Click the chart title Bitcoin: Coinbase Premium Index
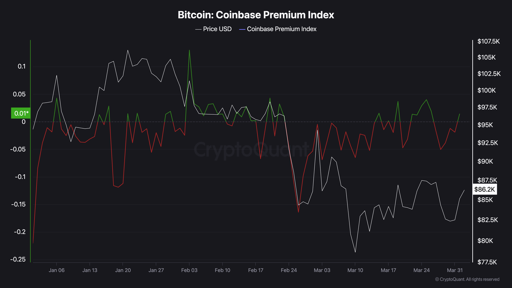Image resolution: width=512 pixels, height=288 pixels. coord(256,15)
